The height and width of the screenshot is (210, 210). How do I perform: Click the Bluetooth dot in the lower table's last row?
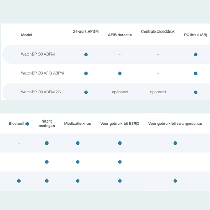click(19, 181)
